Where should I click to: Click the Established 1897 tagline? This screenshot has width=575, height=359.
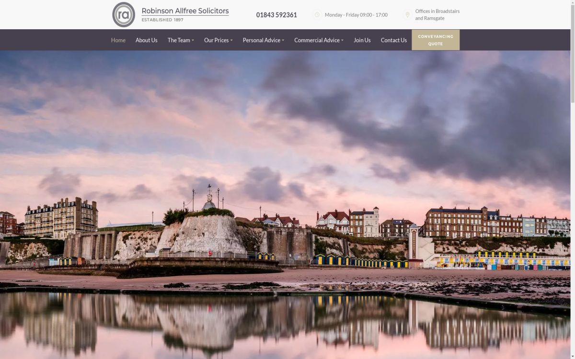click(162, 20)
